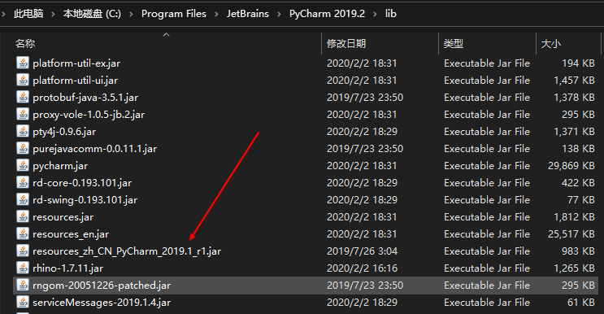Select the file proxy-vole-1.0.5-jb.2.jar
Screen dimensions: 604x314
89,115
